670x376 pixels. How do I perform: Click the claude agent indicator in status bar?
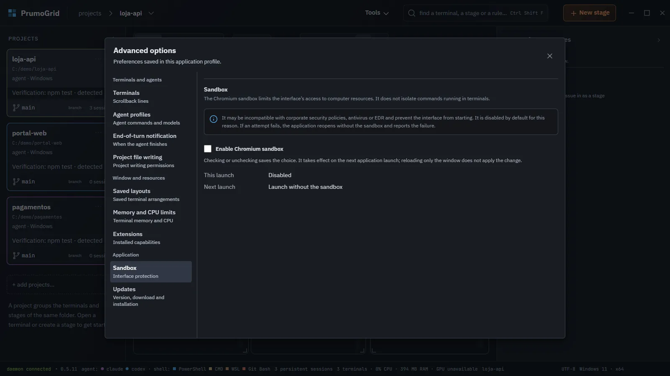(112, 369)
